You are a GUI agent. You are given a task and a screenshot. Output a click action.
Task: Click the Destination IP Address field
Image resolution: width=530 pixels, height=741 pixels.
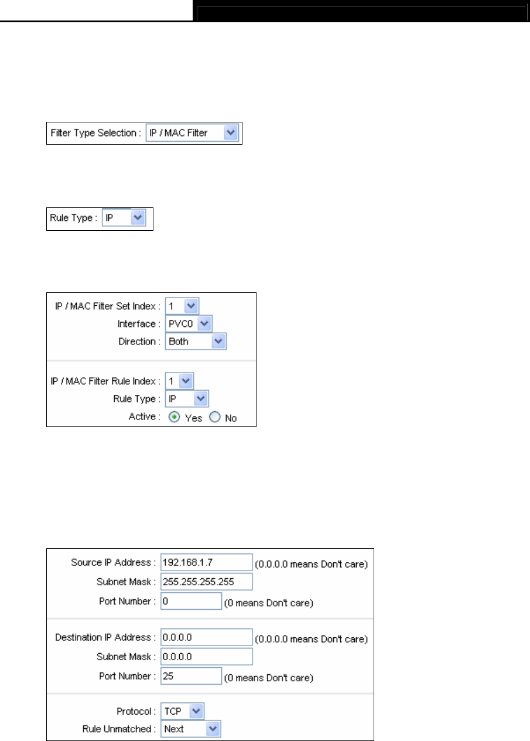pyautogui.click(x=206, y=637)
